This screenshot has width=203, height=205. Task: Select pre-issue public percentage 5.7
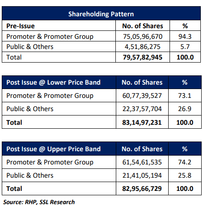(x=185, y=47)
